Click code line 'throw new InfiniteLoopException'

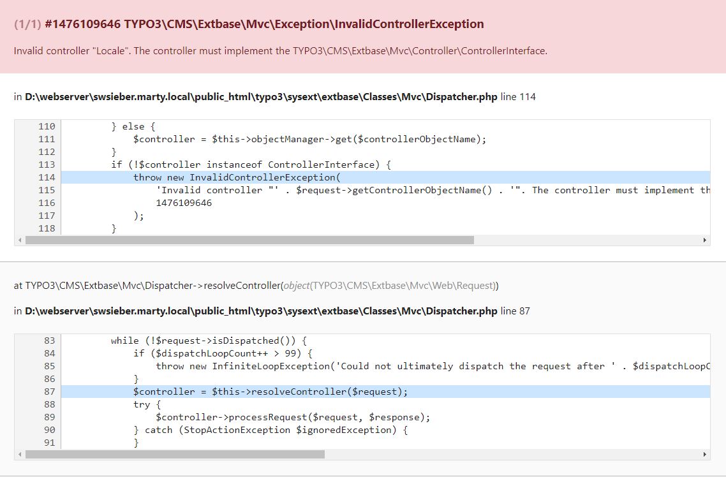(x=433, y=366)
